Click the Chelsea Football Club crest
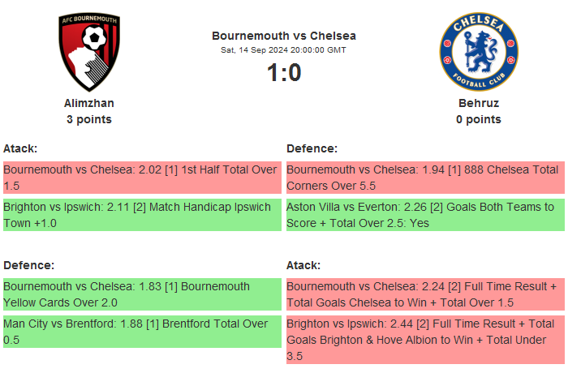Screen dimensions: 568x373 [478, 52]
